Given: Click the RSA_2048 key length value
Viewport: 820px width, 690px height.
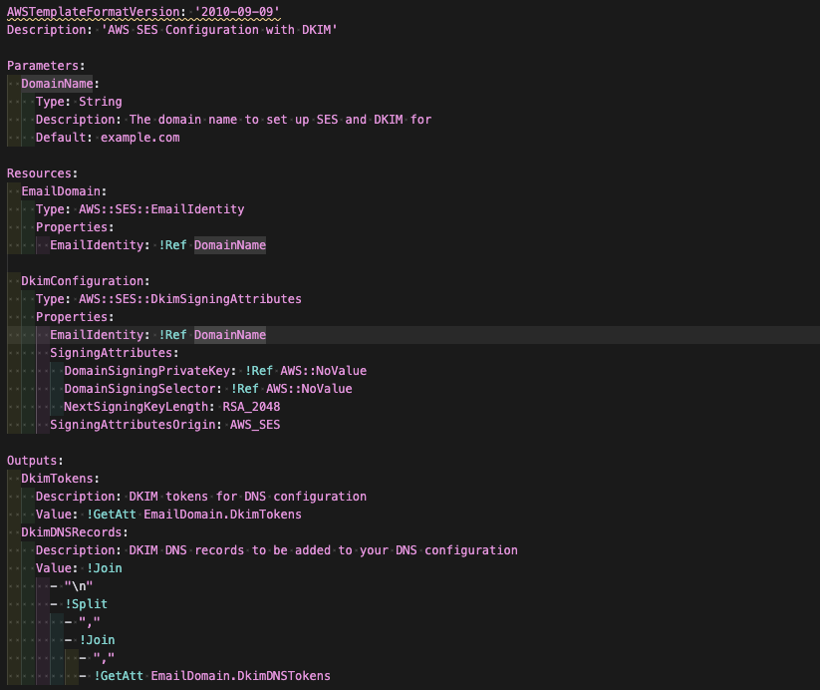Looking at the screenshot, I should pyautogui.click(x=251, y=407).
